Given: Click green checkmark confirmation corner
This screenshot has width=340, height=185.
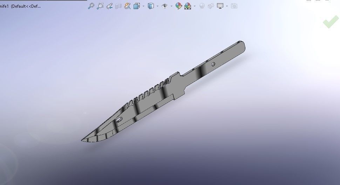Looking at the screenshot, I should (x=331, y=22).
